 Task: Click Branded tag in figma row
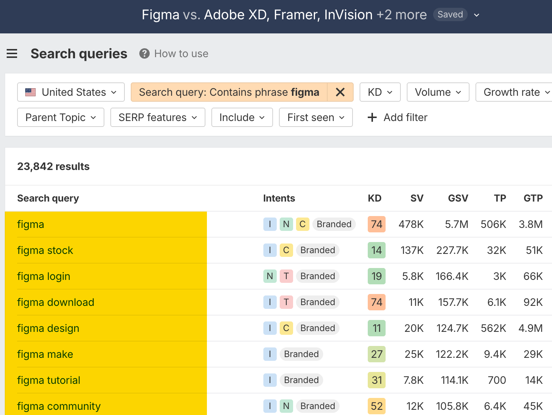tap(334, 224)
